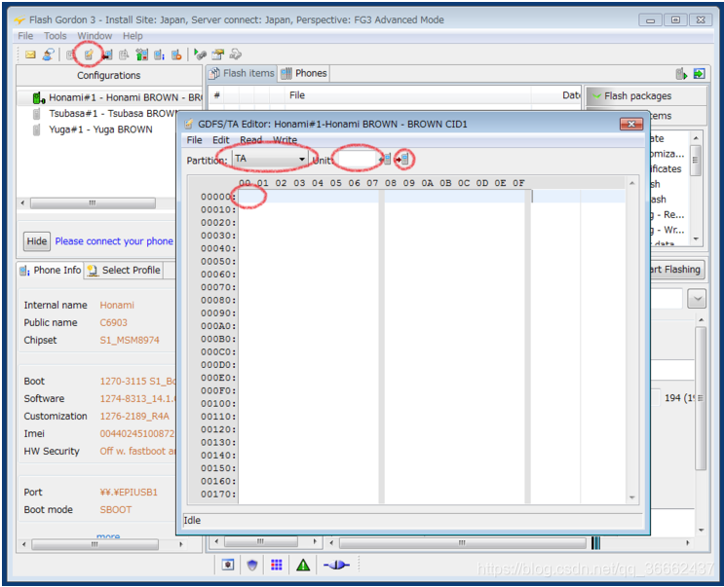This screenshot has width=724, height=587.
Task: Switch to the Phone Info tab
Action: tap(51, 271)
